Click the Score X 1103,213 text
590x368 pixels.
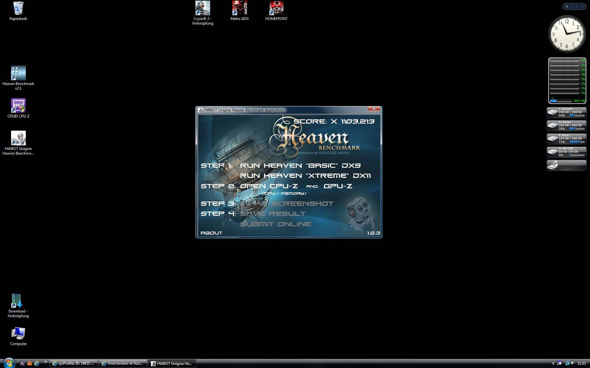(334, 121)
